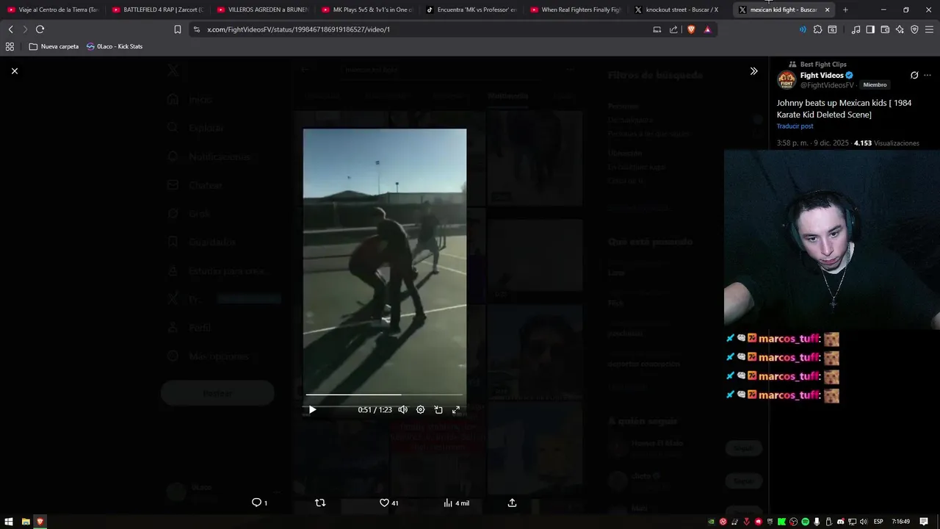Open Leo AI sparkle icon
Image resolution: width=940 pixels, height=529 pixels.
point(900,29)
